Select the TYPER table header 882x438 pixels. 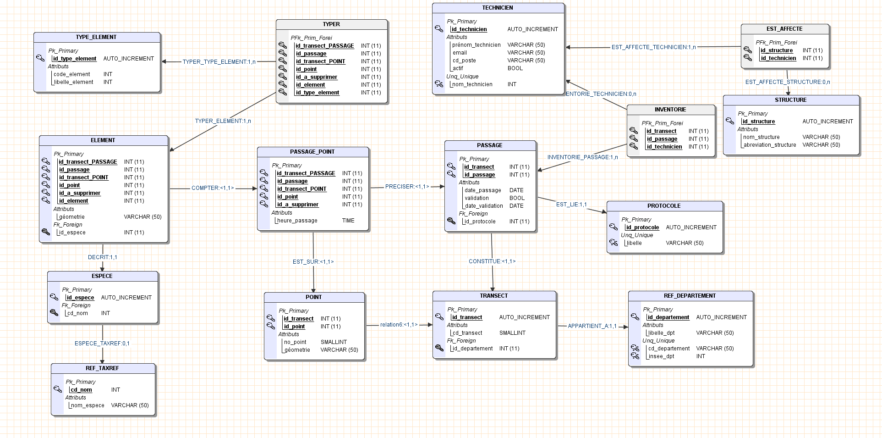(332, 24)
